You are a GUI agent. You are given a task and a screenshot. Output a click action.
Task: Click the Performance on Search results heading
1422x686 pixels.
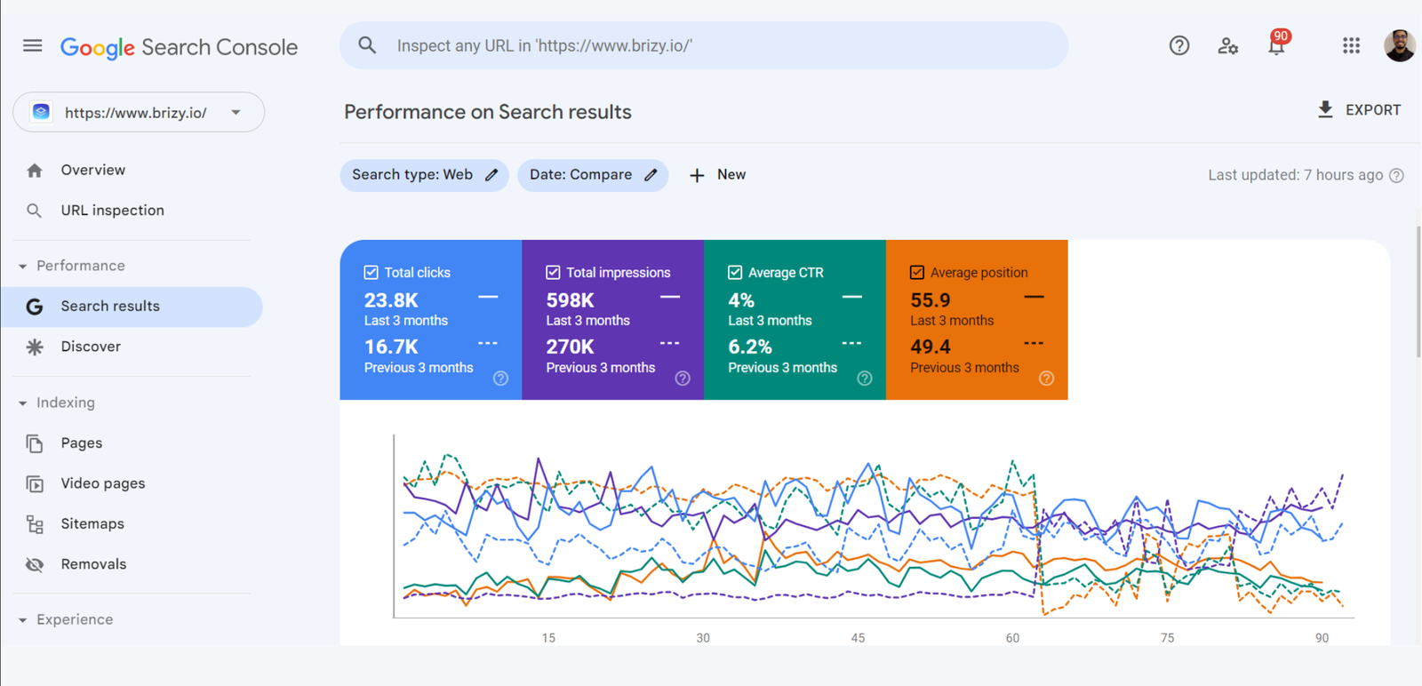488,112
